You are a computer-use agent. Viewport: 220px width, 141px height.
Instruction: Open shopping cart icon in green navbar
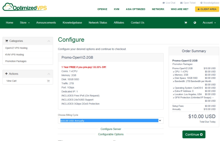186,23
